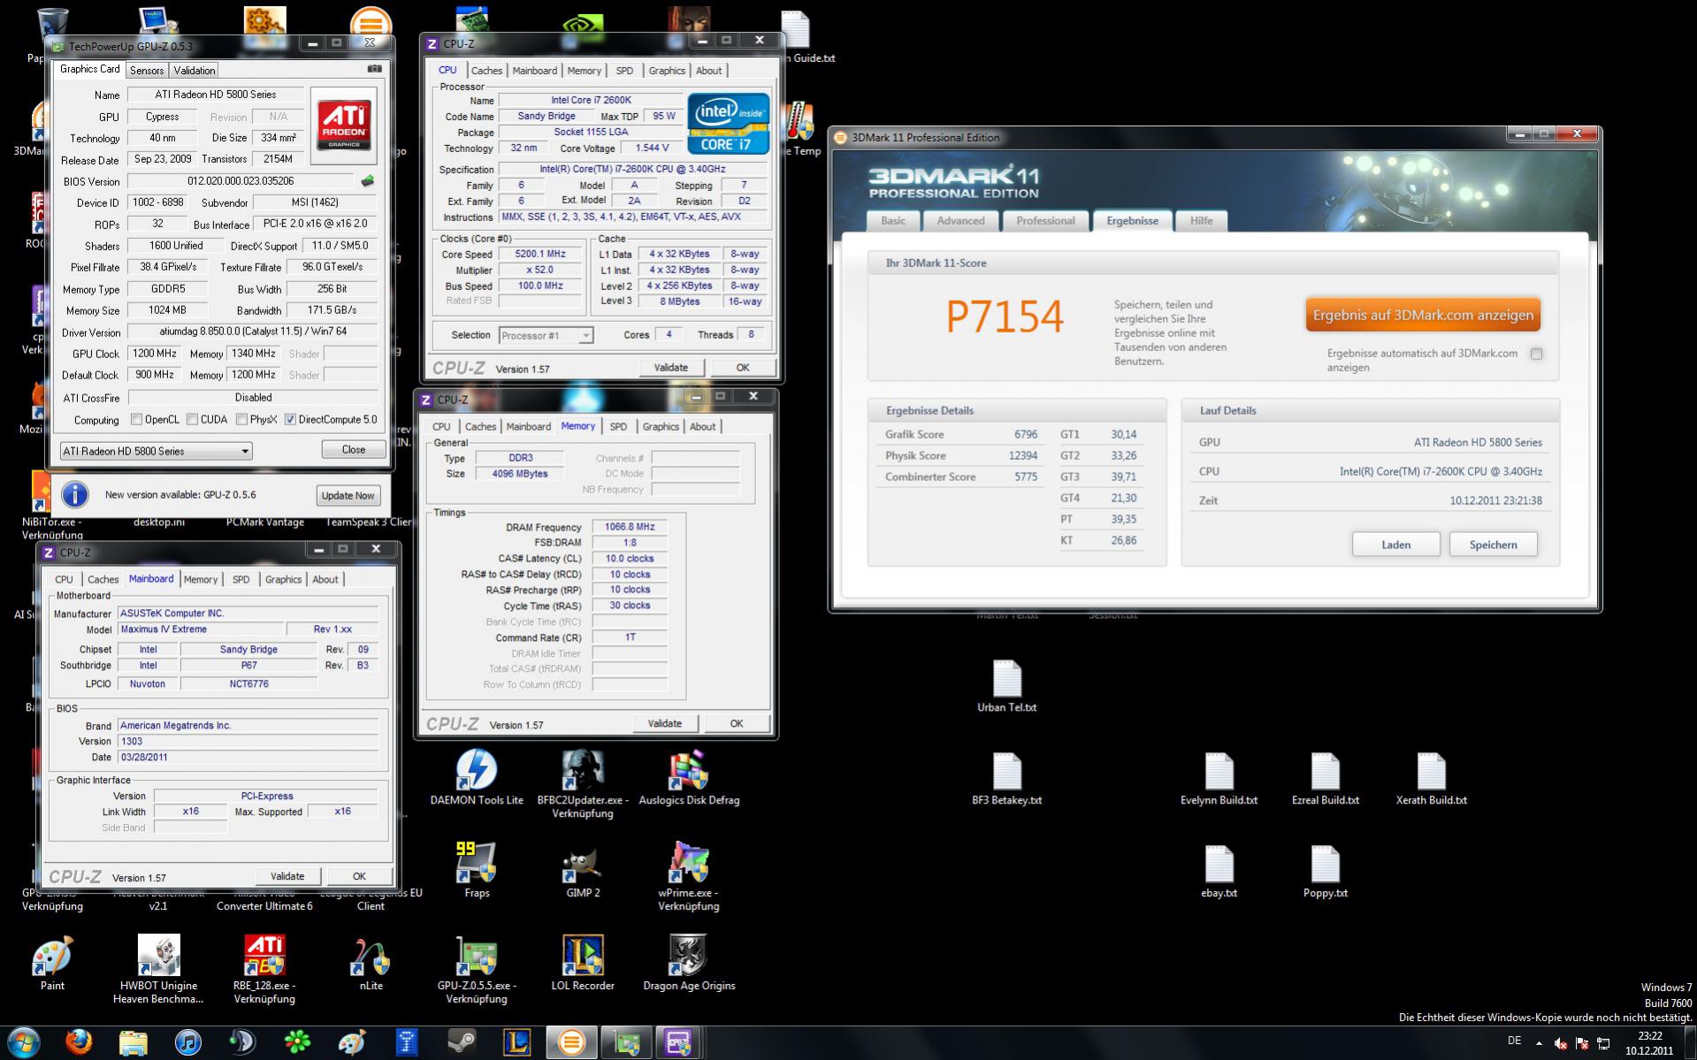Open Caches tab in the top CPU-Z window
This screenshot has height=1060, width=1697.
(486, 71)
